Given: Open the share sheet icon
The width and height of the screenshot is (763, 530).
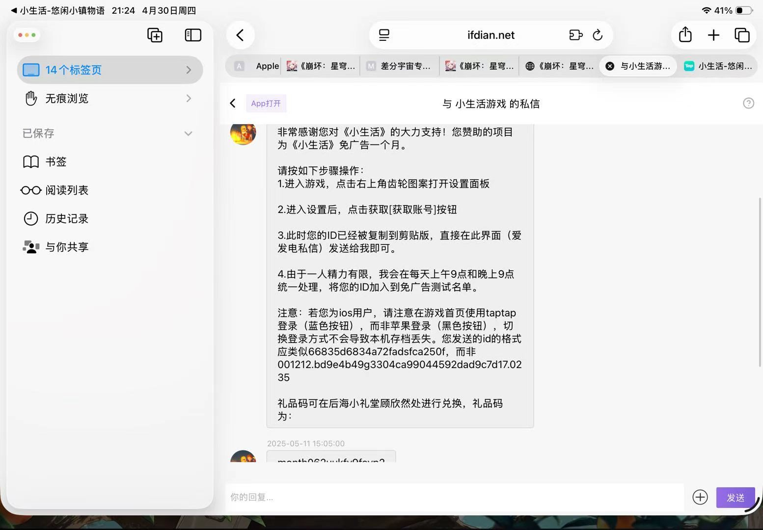Looking at the screenshot, I should (x=685, y=35).
